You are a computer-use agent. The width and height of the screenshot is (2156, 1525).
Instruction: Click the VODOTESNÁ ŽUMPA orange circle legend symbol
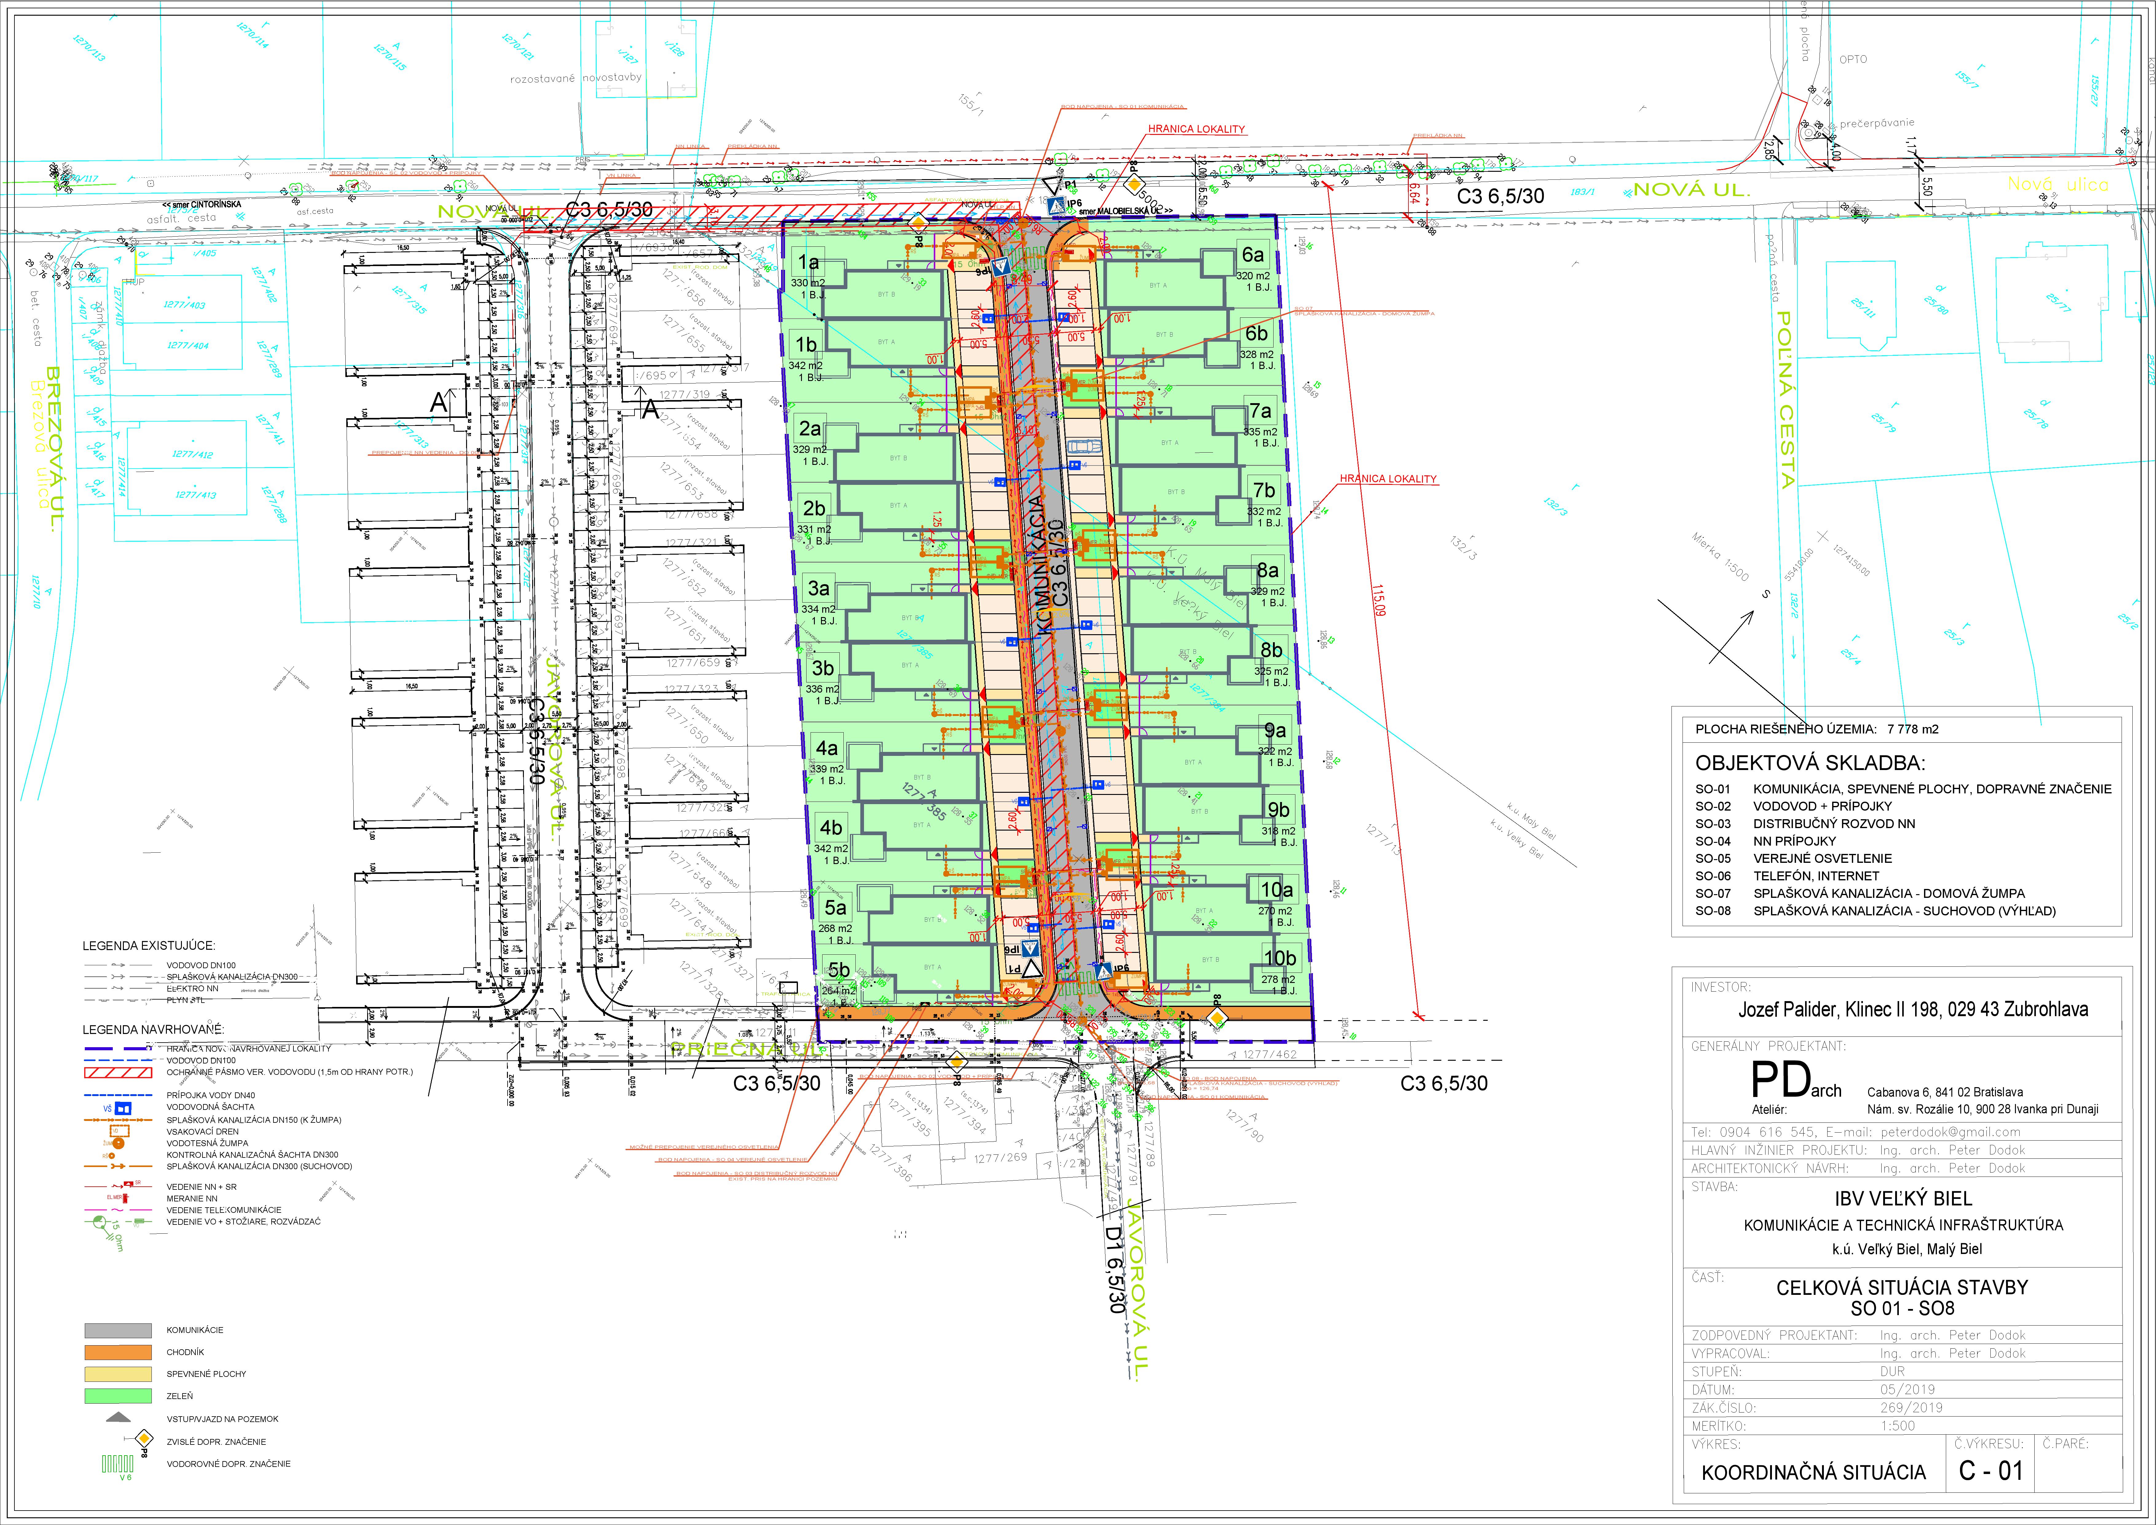[118, 1143]
